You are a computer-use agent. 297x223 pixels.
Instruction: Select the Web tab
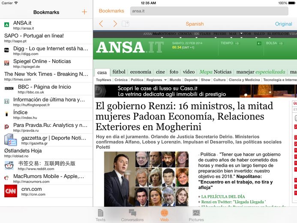click(x=164, y=215)
